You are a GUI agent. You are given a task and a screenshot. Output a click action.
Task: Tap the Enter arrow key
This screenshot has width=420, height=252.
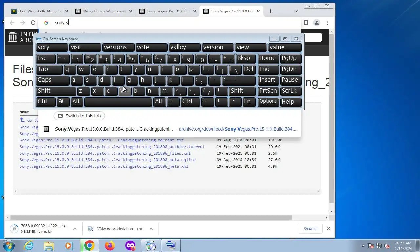(x=239, y=80)
